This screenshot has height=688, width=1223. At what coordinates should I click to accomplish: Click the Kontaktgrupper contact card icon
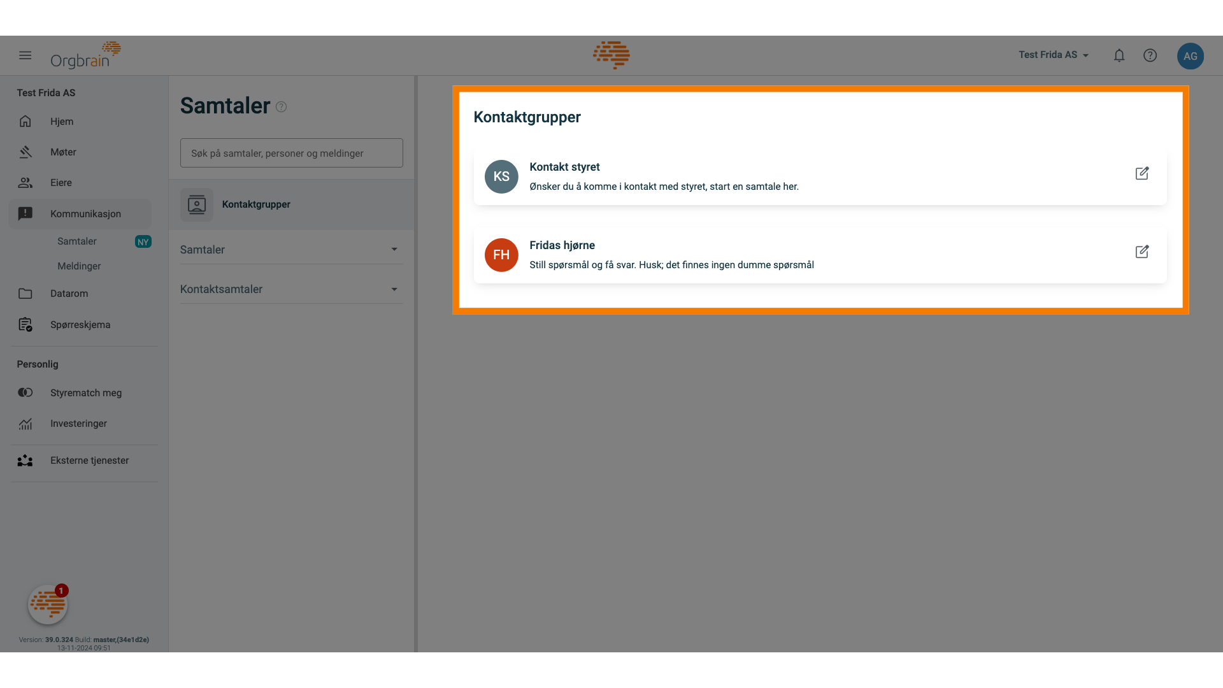pos(196,204)
